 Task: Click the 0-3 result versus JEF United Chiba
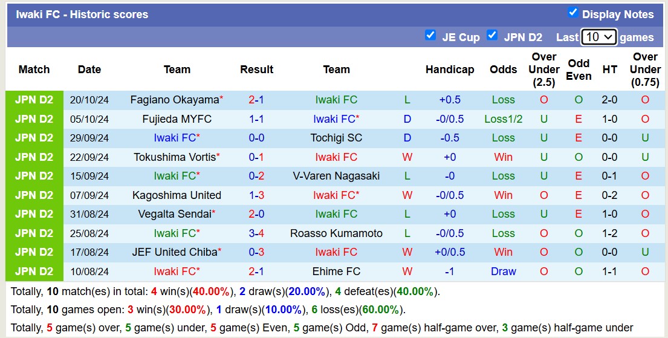(256, 252)
